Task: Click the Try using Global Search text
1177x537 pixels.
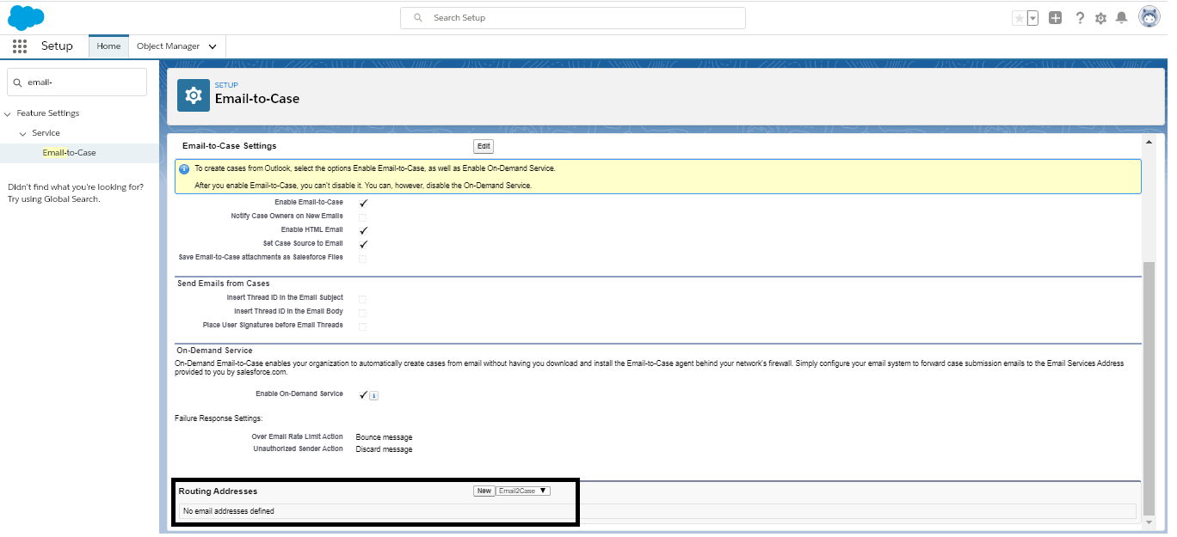Action: [53, 199]
